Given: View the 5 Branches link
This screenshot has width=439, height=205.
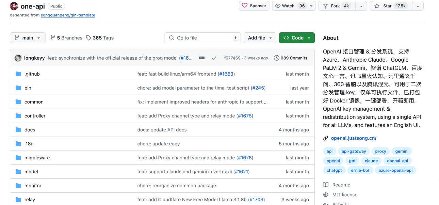Looking at the screenshot, I should tap(66, 38).
